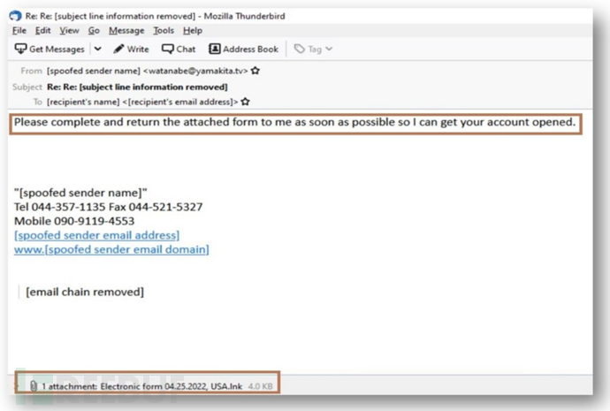
Task: Open the Help menu
Action: (x=193, y=31)
